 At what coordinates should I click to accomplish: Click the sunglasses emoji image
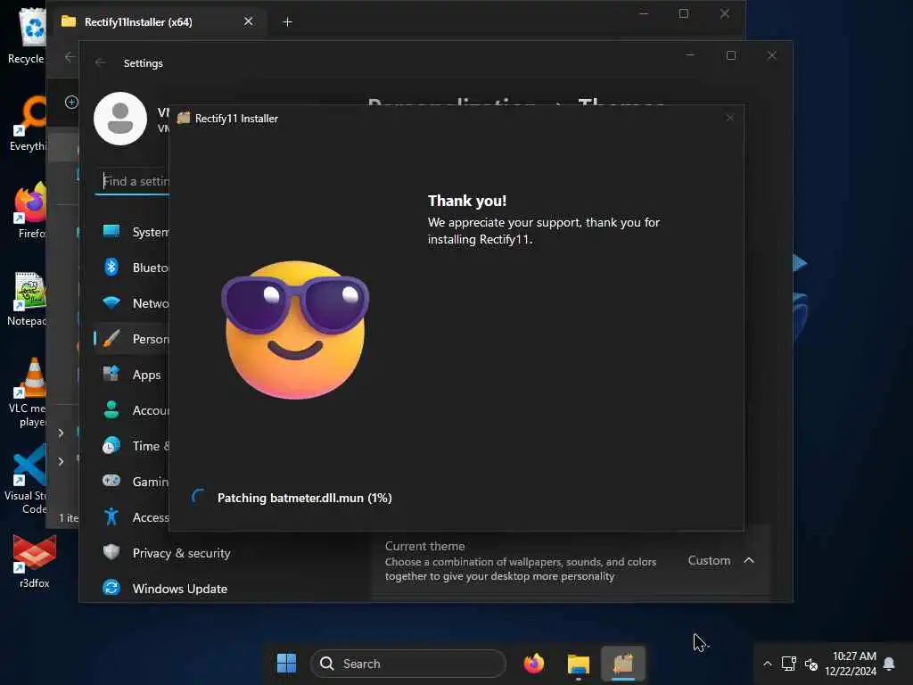(x=295, y=330)
